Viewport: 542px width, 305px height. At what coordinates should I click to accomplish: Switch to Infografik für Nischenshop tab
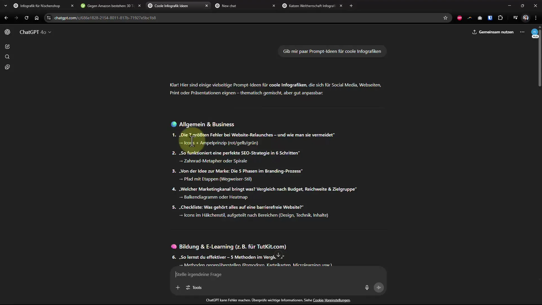[x=40, y=6]
